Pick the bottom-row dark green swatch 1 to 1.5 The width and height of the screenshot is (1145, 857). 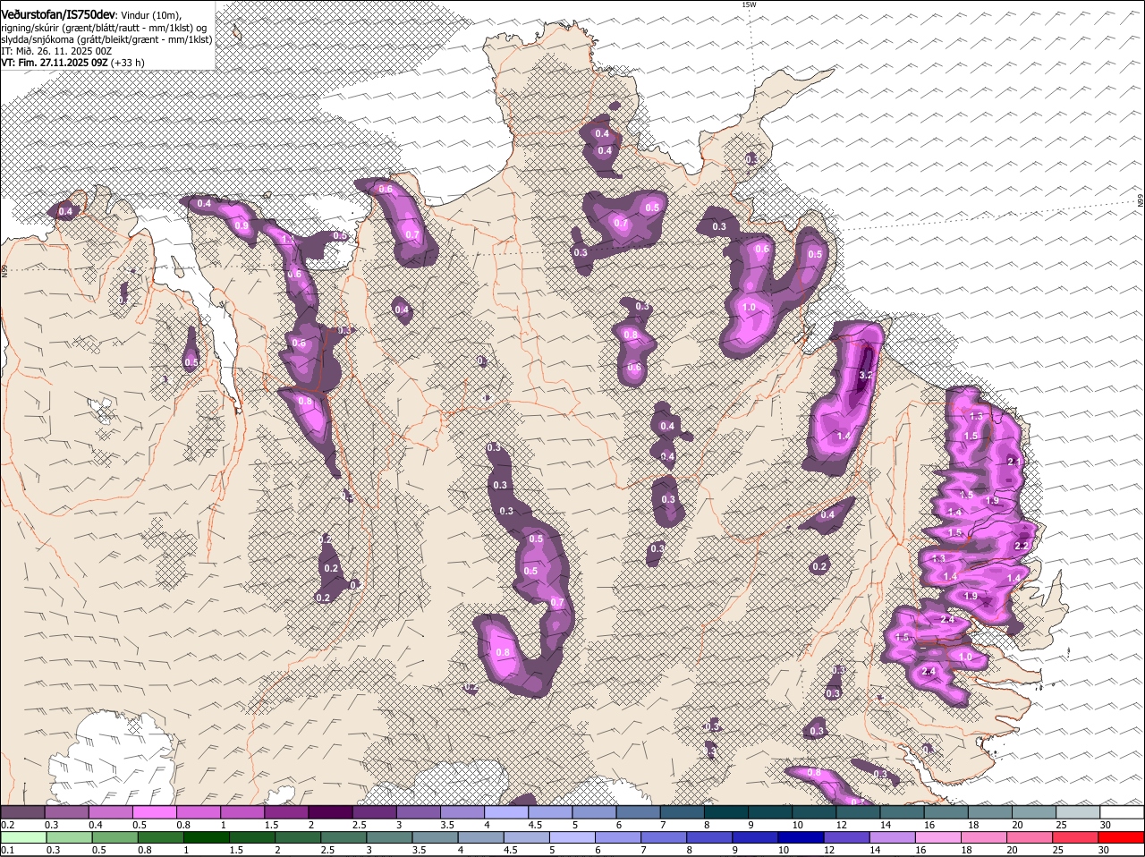pyautogui.click(x=207, y=837)
